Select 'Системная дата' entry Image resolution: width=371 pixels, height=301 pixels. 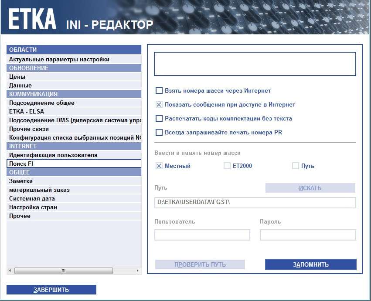pos(74,198)
